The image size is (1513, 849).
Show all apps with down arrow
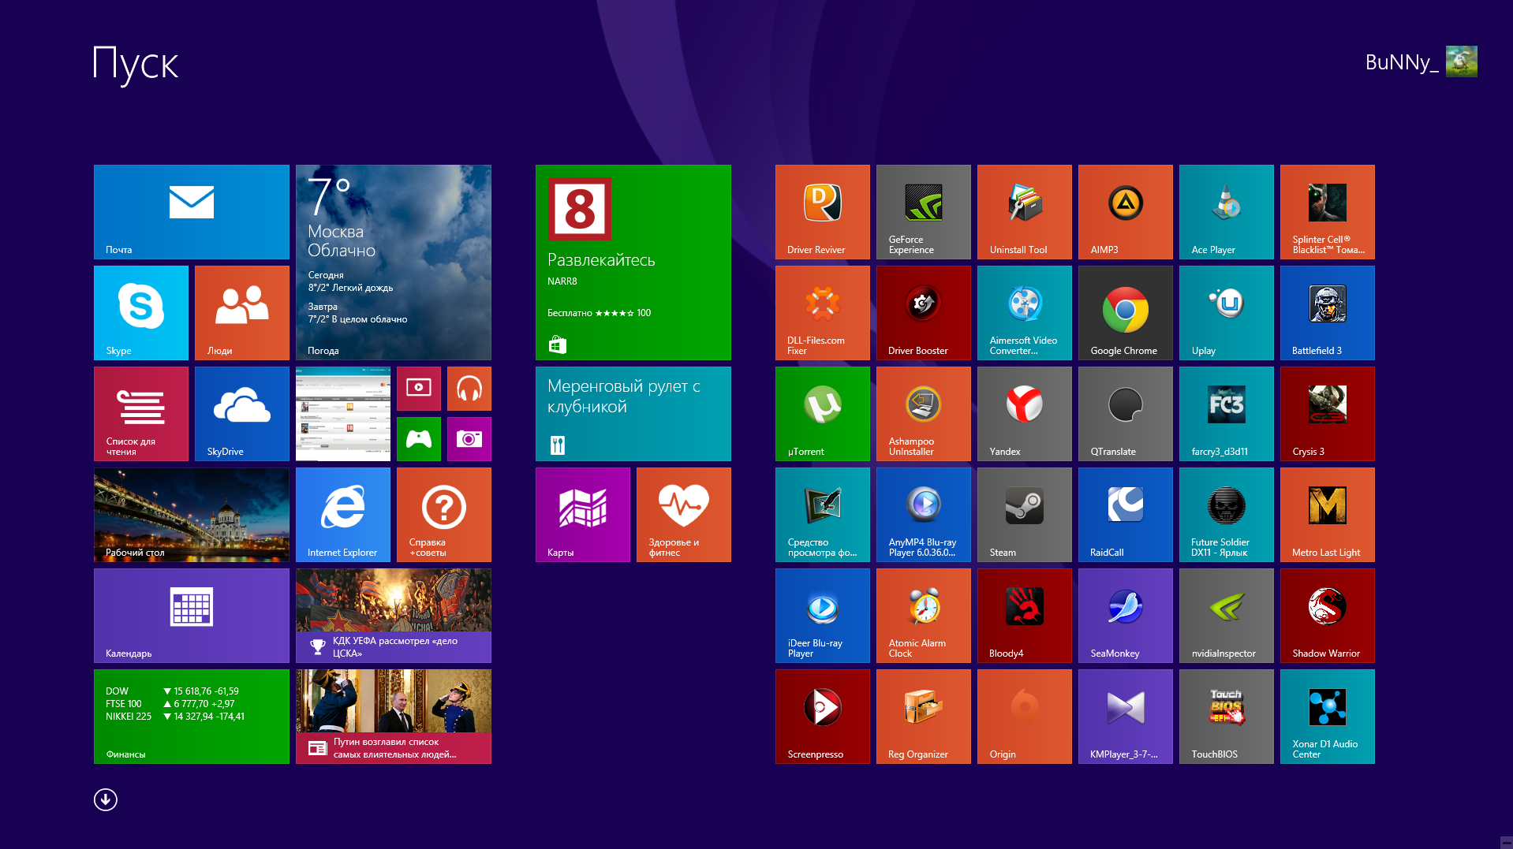(x=106, y=799)
